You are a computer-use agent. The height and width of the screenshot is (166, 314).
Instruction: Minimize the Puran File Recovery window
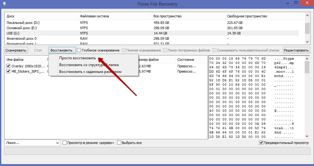pos(288,3)
